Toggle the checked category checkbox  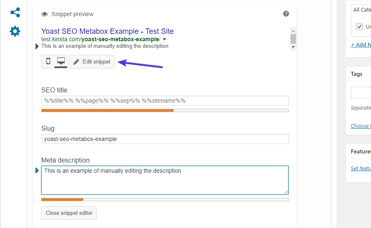pyautogui.click(x=359, y=26)
